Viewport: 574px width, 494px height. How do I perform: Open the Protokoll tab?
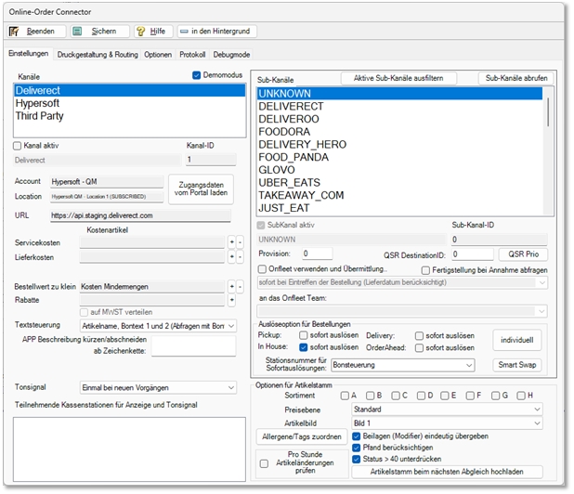point(191,55)
